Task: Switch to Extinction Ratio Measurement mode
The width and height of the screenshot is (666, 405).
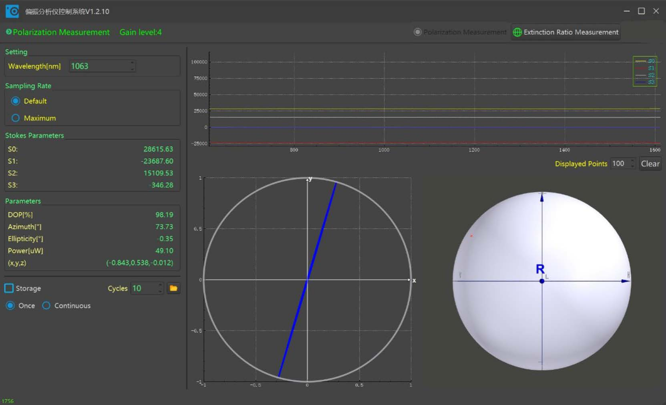Action: (566, 32)
